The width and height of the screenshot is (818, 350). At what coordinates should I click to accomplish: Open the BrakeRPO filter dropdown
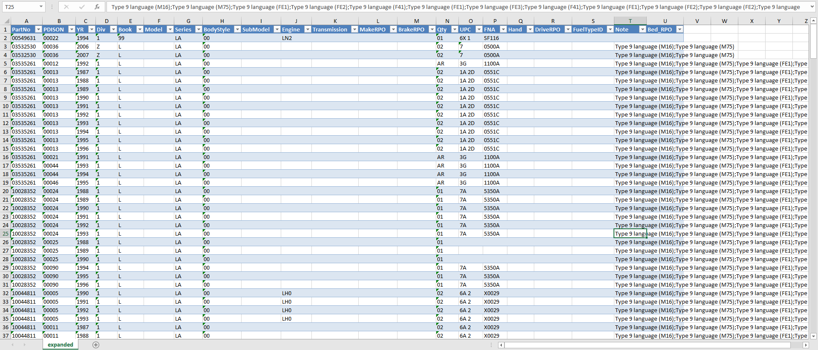(x=432, y=29)
